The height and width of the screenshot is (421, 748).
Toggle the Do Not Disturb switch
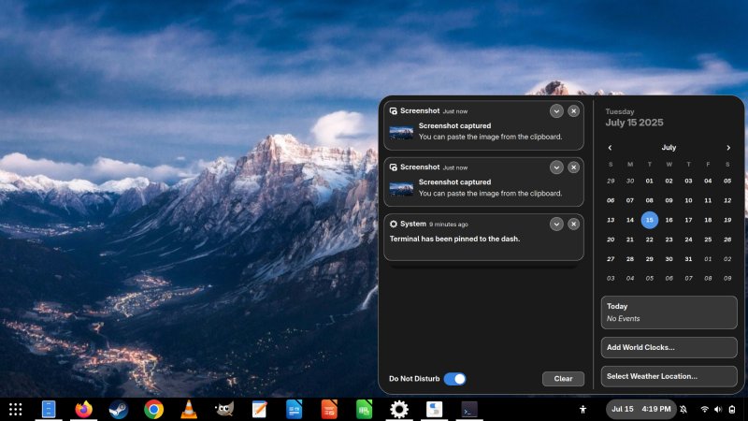[x=454, y=379]
